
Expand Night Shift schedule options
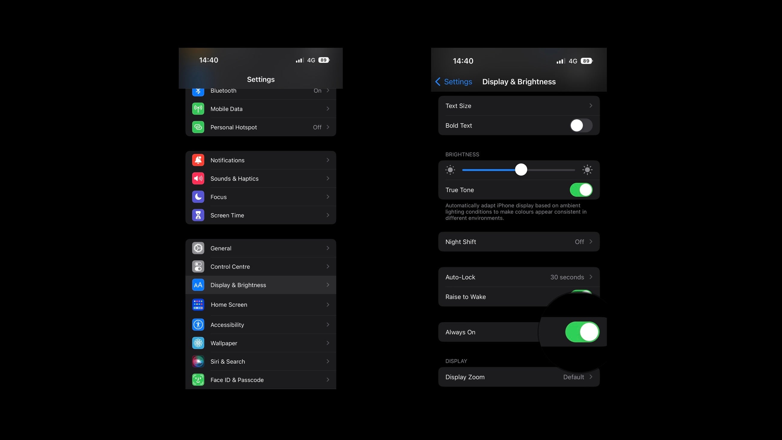(518, 241)
